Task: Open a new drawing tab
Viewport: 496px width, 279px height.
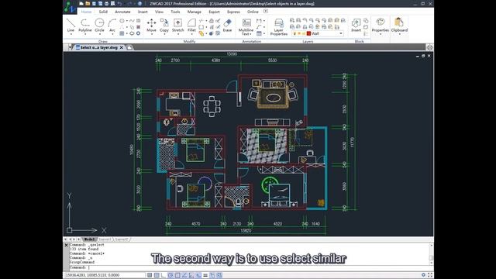Action: pyautogui.click(x=129, y=47)
